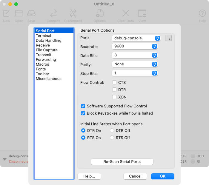Uncheck Software Supported Flow Control
Viewport: 209px width, 185px height.
(x=83, y=106)
